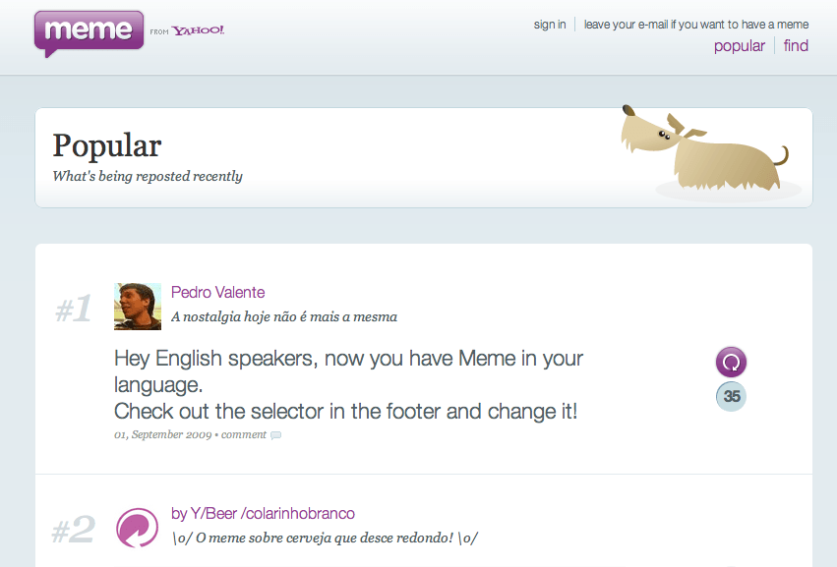The image size is (837, 567).
Task: Click the #1 rank number
Action: click(73, 309)
